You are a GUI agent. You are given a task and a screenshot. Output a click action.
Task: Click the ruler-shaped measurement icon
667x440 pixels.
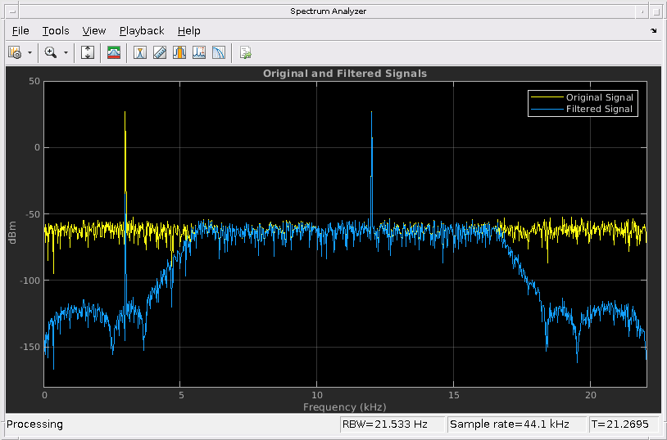tap(160, 53)
